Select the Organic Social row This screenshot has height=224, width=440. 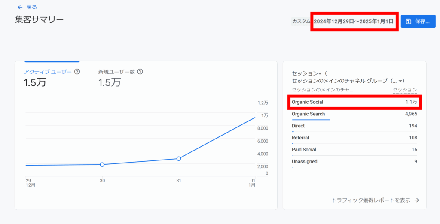[x=354, y=102]
